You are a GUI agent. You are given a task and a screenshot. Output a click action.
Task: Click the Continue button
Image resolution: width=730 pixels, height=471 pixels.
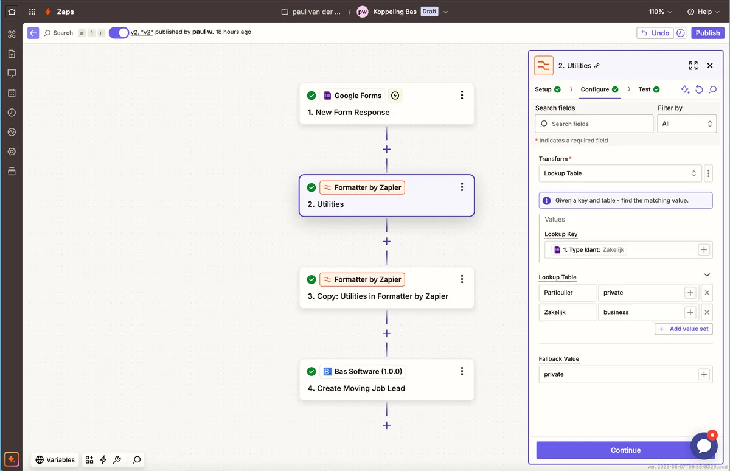tap(625, 450)
